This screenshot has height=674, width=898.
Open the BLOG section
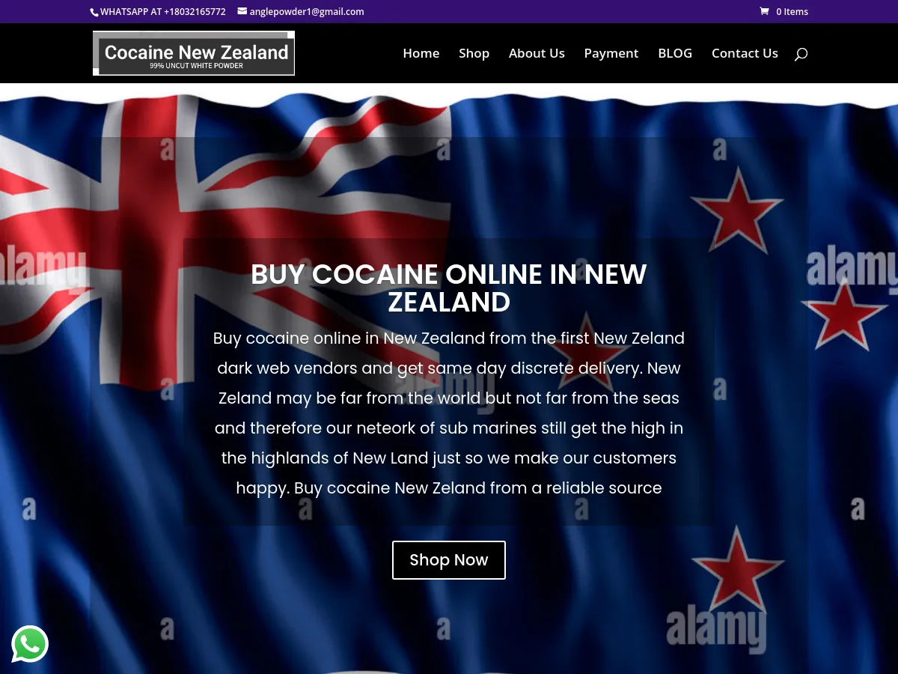click(675, 53)
